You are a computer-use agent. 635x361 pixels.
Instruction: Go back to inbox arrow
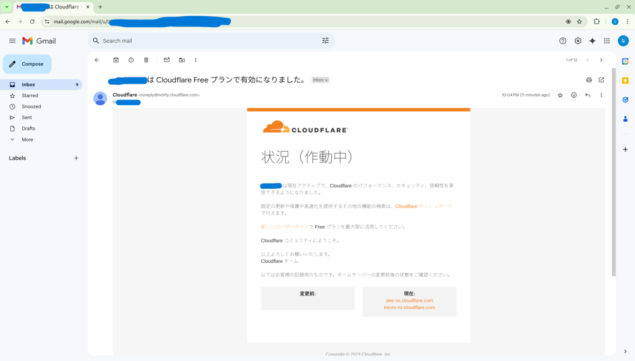click(97, 60)
